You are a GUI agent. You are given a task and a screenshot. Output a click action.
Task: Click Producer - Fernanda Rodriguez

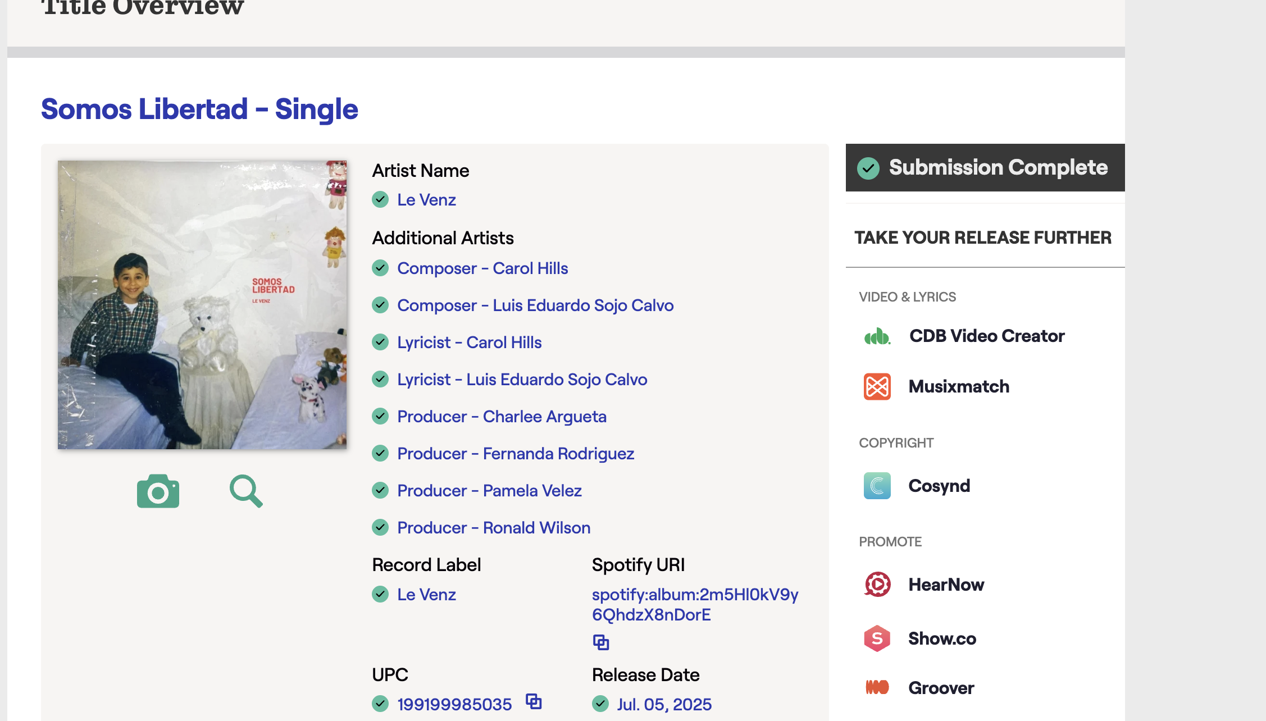pos(516,454)
